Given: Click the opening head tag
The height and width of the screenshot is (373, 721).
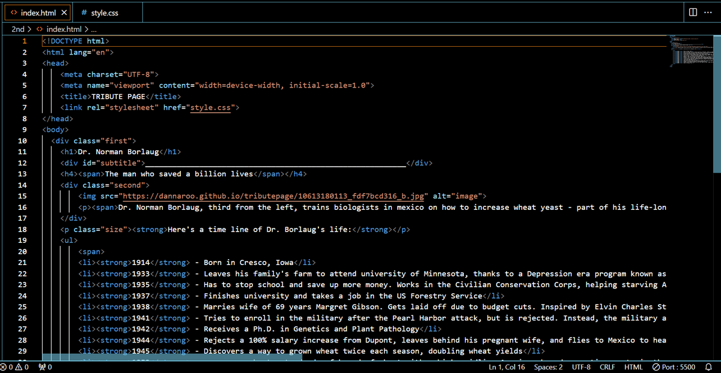Looking at the screenshot, I should [x=55, y=64].
